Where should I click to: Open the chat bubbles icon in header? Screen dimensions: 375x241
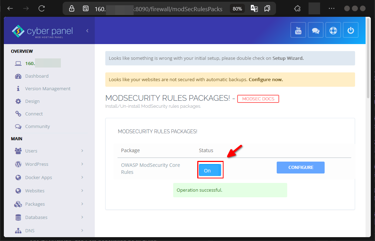point(316,30)
